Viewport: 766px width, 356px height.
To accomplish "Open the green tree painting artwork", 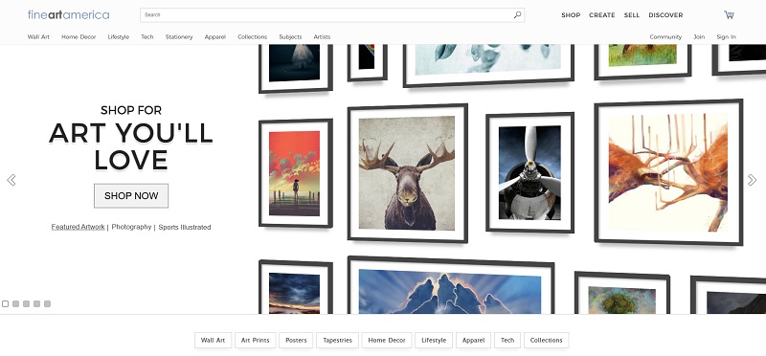I will 621,294.
